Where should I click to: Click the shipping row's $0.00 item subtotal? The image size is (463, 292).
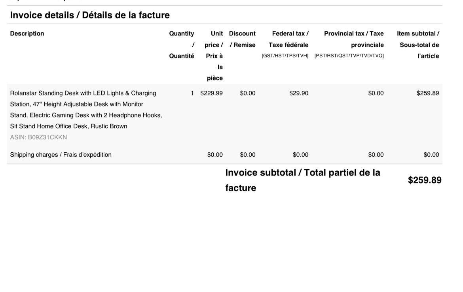[431, 155]
